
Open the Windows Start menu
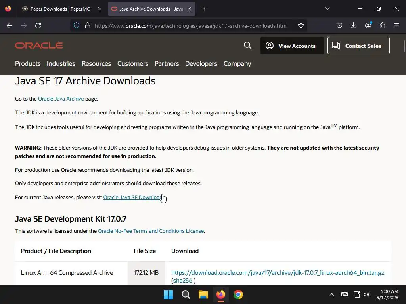(168, 294)
